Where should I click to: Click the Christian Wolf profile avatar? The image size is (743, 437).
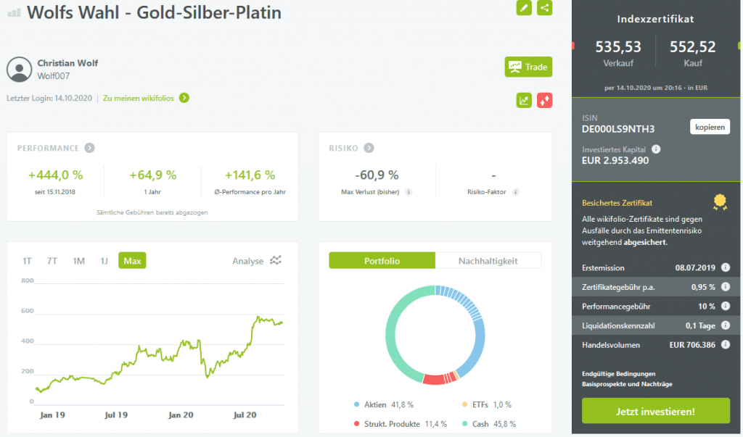(x=18, y=69)
